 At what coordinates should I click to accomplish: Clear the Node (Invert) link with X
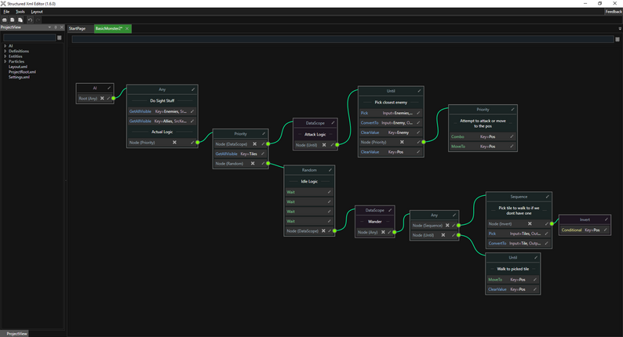[530, 223]
